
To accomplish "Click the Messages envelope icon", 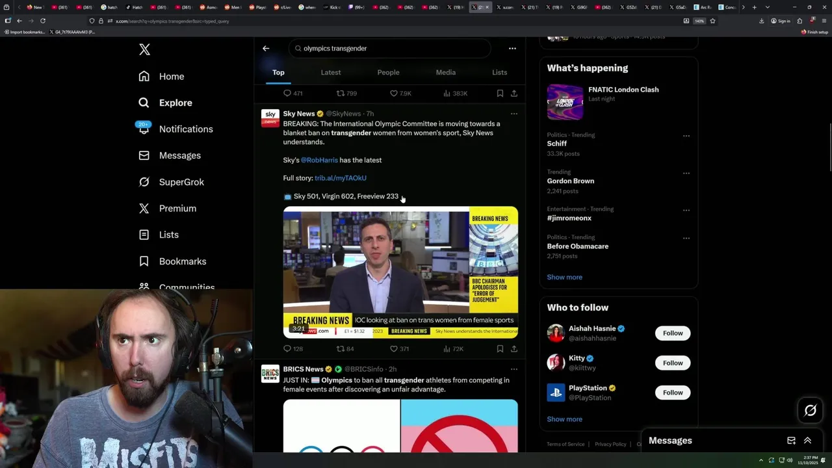I will pyautogui.click(x=144, y=155).
